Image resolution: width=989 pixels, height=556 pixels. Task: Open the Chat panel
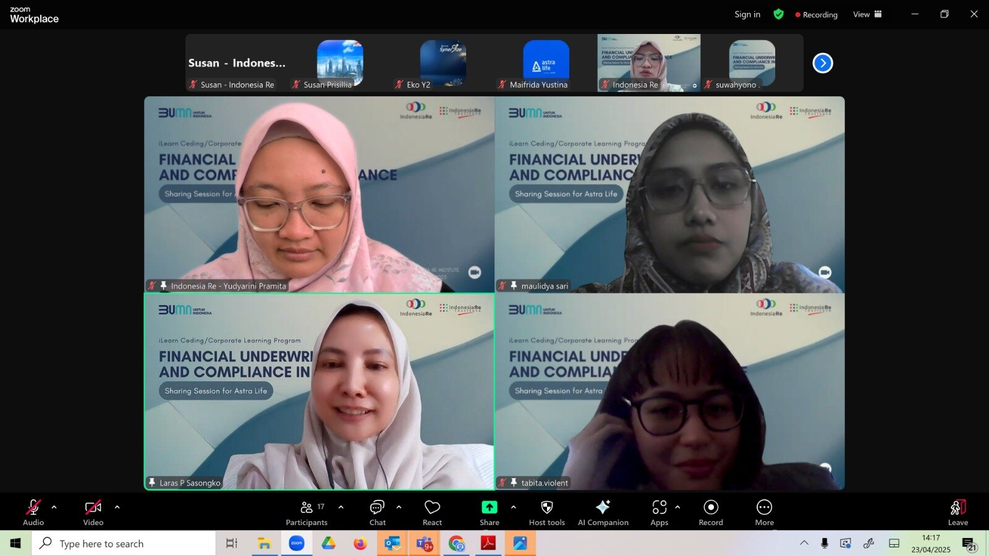[377, 513]
